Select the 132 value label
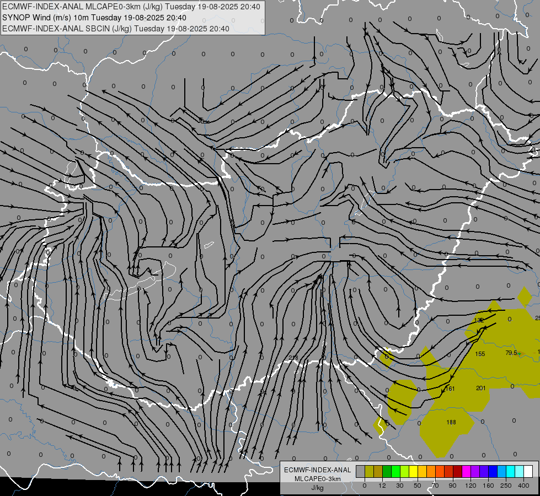This screenshot has width=540, height=496. [x=479, y=320]
